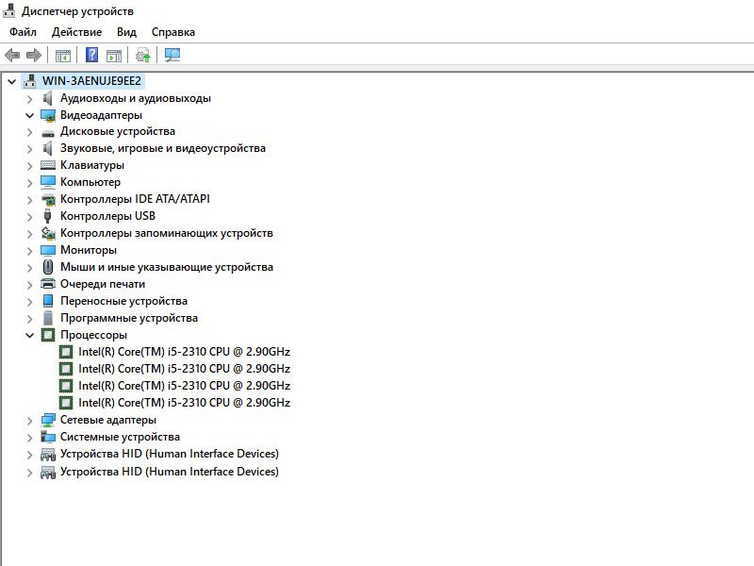Image resolution: width=754 pixels, height=566 pixels.
Task: Collapse the WIN-3AENUJE9EE2 root node
Action: coord(12,81)
